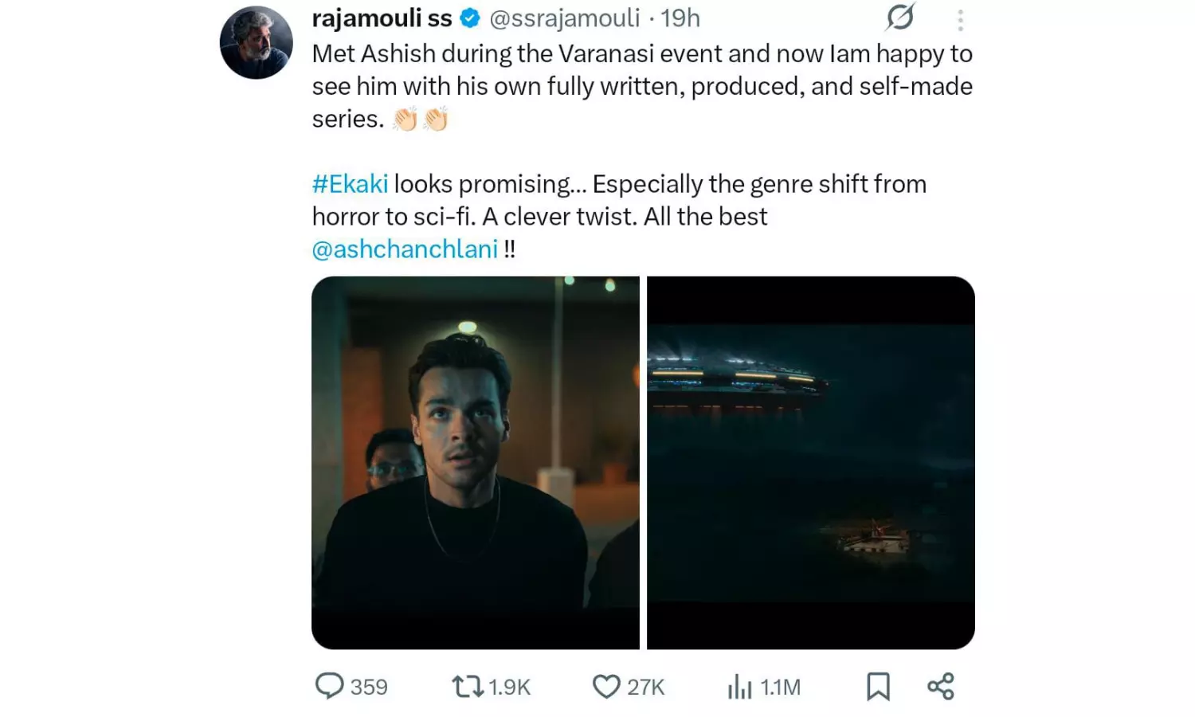Click the verified badge next to rajamouli ss
1195x717 pixels.
pos(469,16)
